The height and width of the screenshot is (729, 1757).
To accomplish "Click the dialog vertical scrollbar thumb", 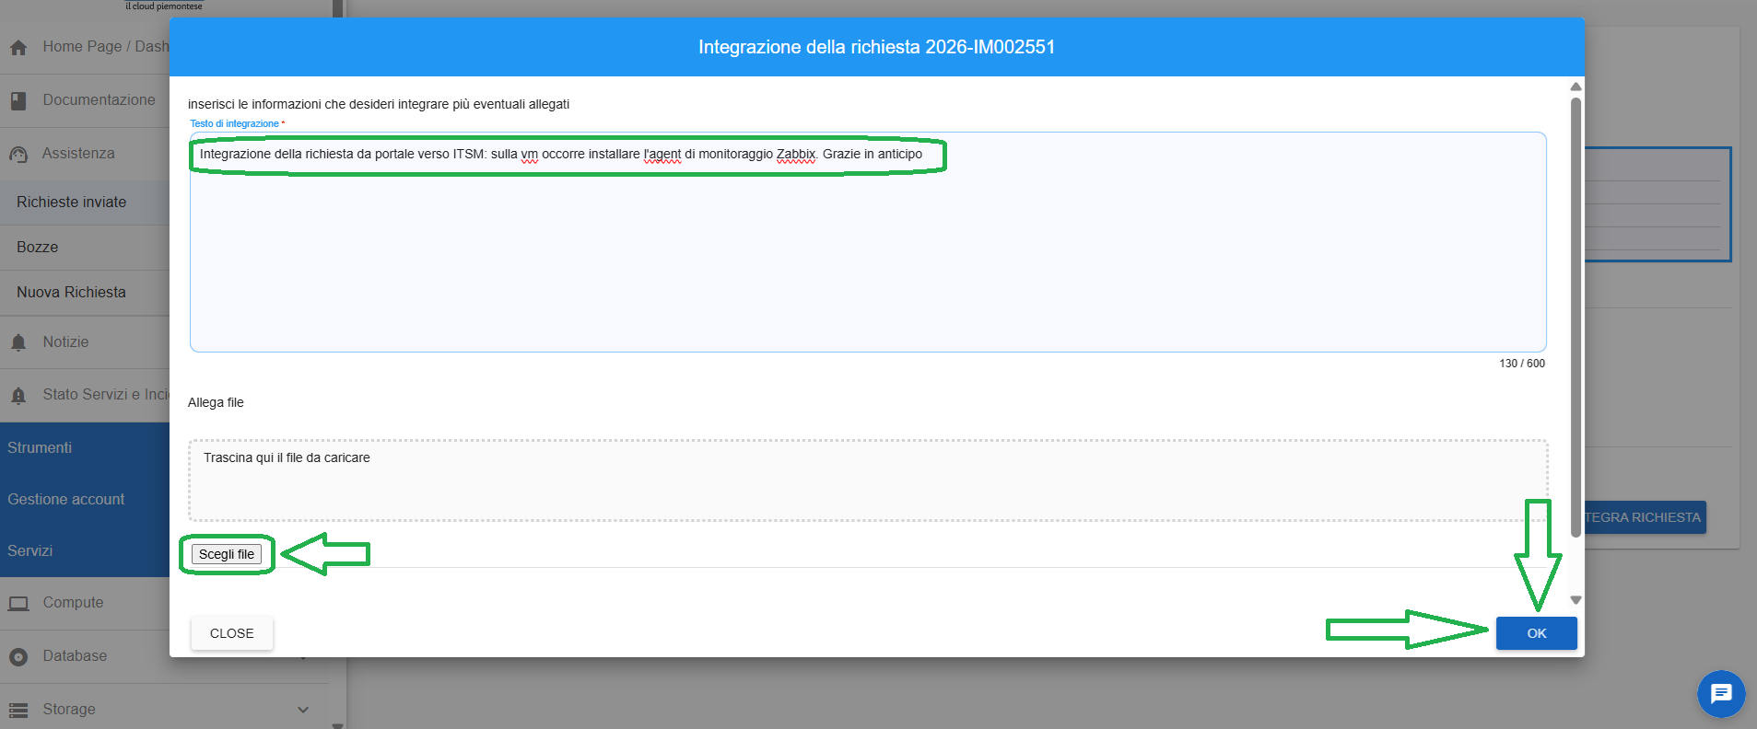I will coord(1575,317).
